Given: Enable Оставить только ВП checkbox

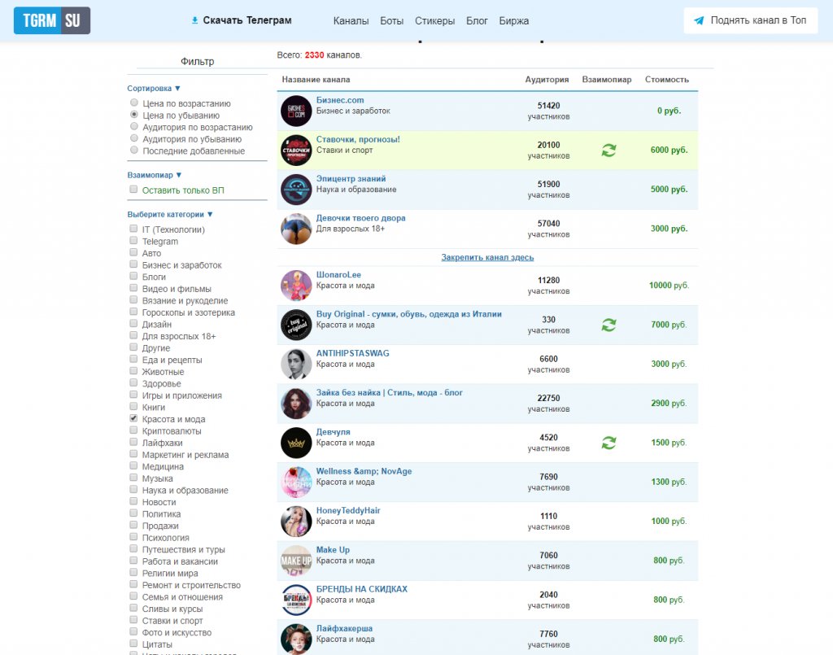Looking at the screenshot, I should (134, 190).
